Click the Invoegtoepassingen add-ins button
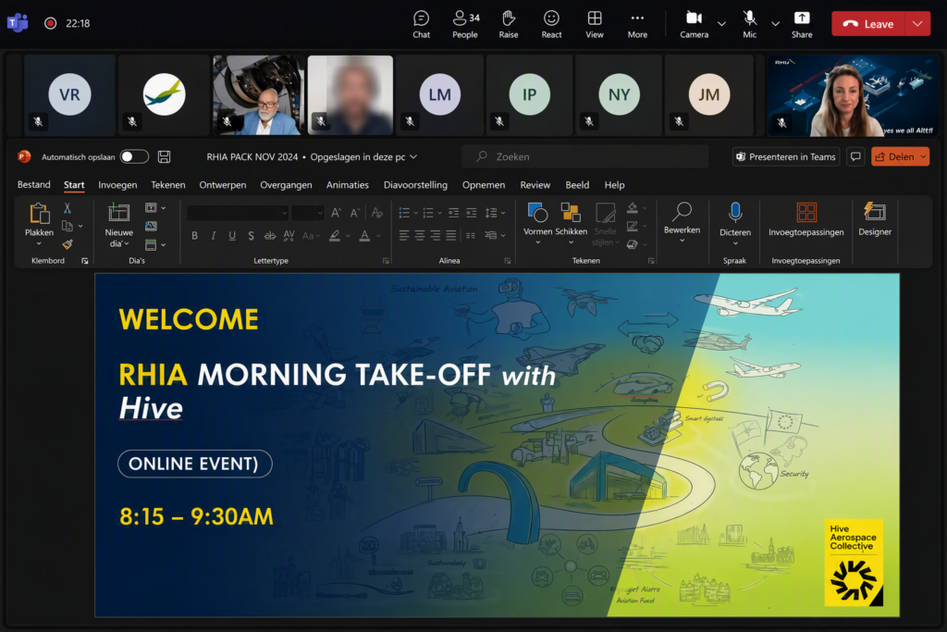Image resolution: width=947 pixels, height=632 pixels. [x=806, y=220]
